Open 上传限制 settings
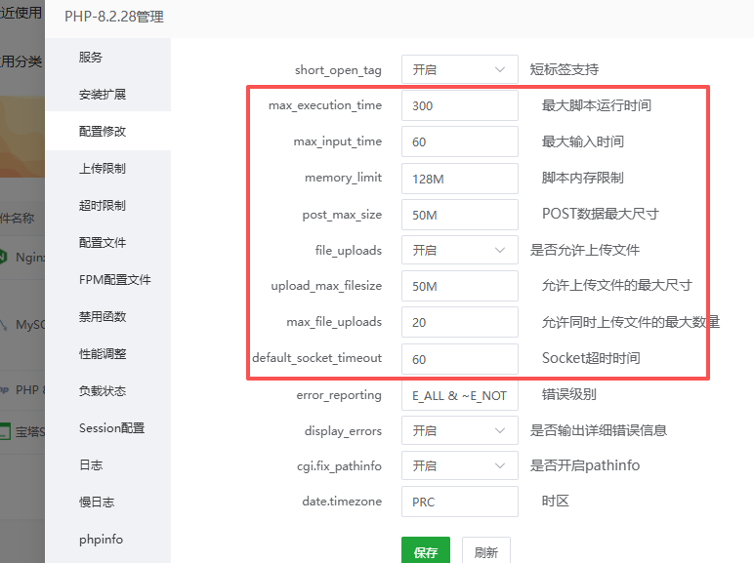754x563 pixels. pos(103,168)
